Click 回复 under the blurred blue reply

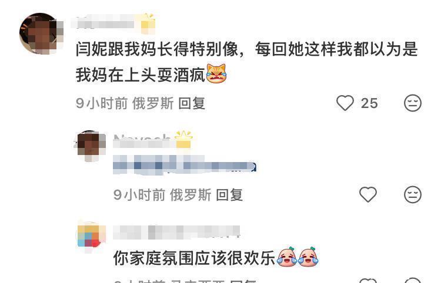tap(229, 195)
